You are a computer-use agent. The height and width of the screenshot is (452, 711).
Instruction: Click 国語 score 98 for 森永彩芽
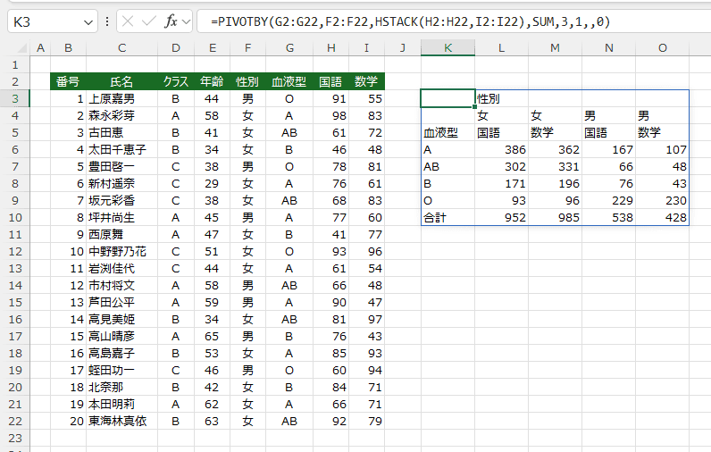[331, 115]
